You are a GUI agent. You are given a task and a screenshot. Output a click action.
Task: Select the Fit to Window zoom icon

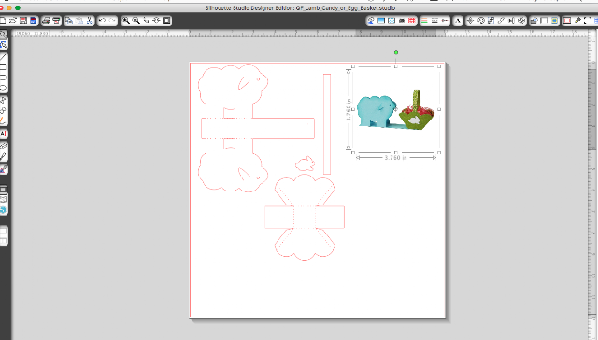pos(166,21)
